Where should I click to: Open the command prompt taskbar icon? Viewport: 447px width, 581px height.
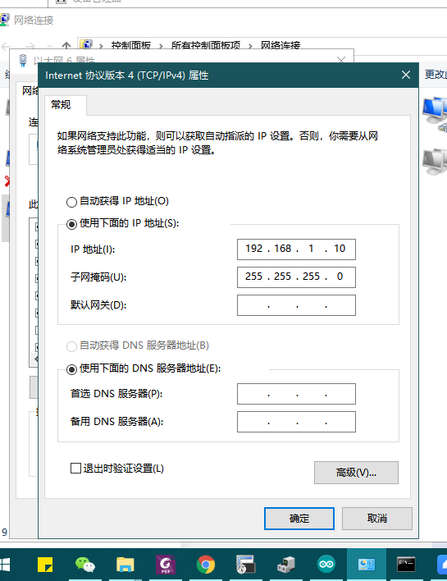pyautogui.click(x=406, y=565)
